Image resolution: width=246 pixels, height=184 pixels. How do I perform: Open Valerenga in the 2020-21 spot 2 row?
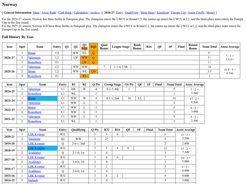[x=34, y=139]
